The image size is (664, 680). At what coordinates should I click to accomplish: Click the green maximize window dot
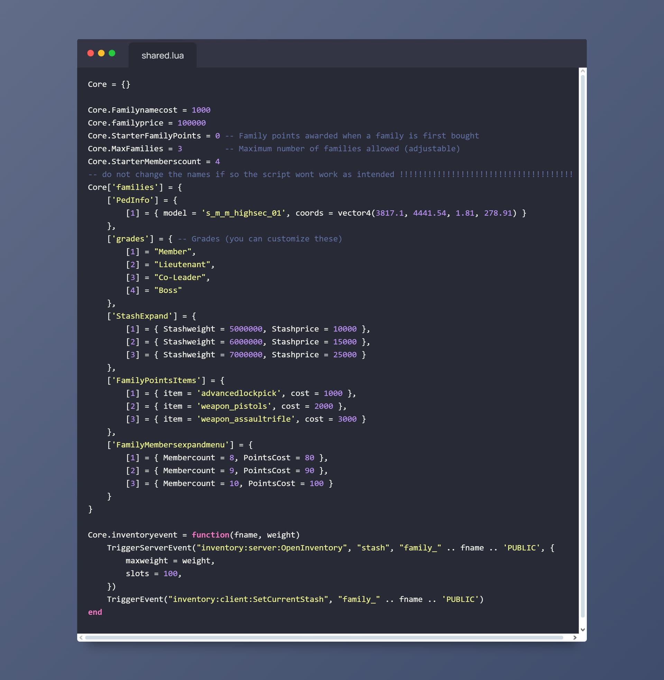(112, 53)
